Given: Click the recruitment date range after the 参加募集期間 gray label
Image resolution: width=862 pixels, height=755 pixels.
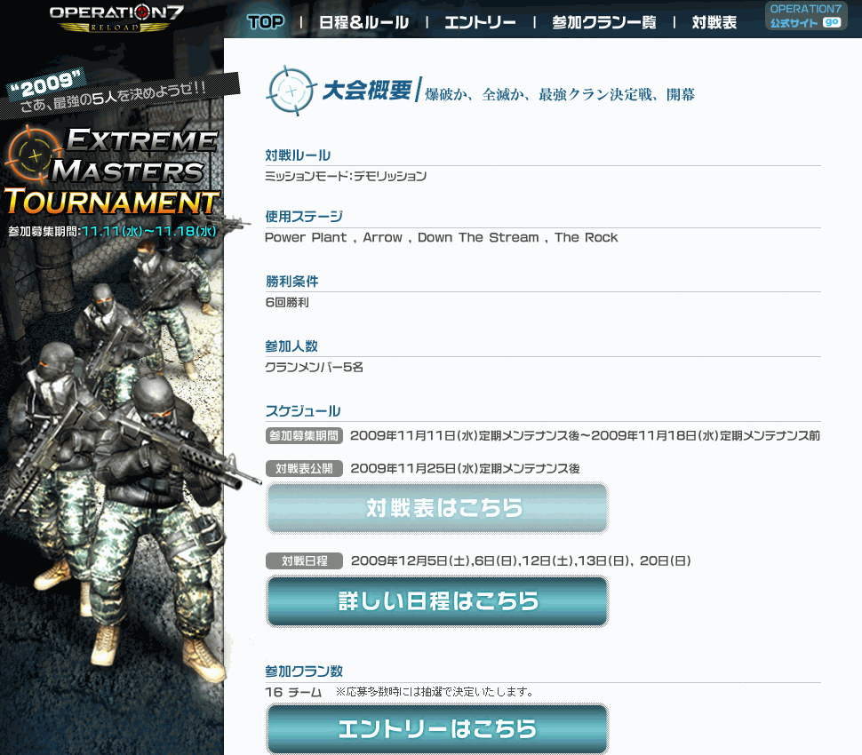Looking at the screenshot, I should pos(585,436).
